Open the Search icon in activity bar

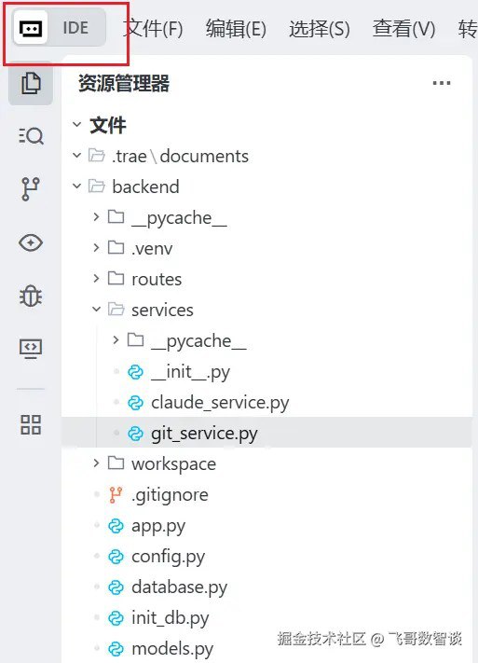click(x=31, y=136)
